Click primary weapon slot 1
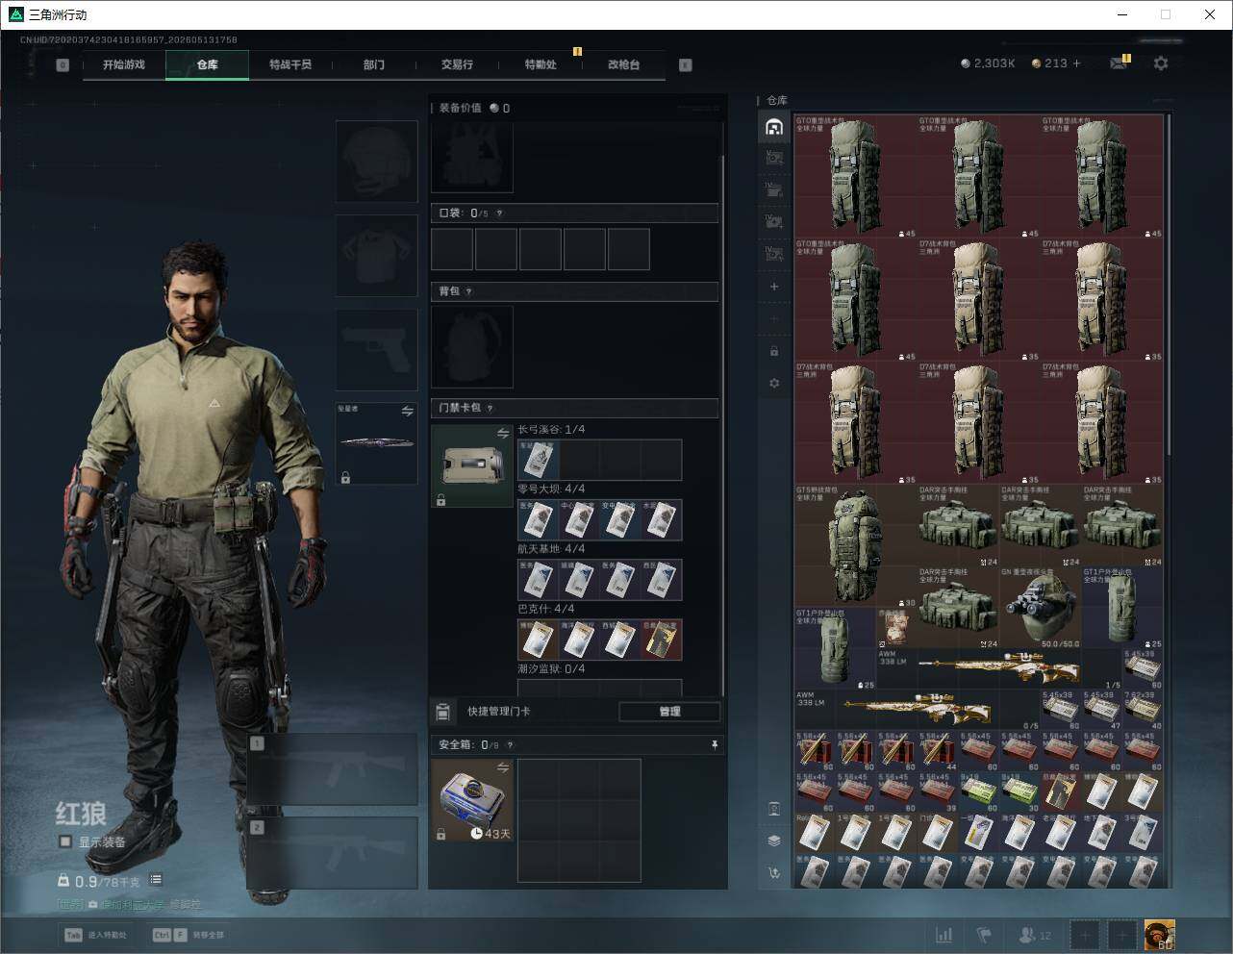The image size is (1233, 954). (x=333, y=769)
